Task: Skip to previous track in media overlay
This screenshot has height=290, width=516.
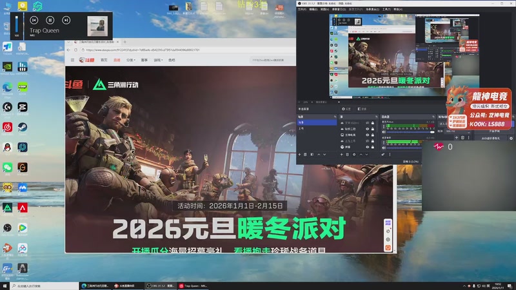Action: pos(34,20)
